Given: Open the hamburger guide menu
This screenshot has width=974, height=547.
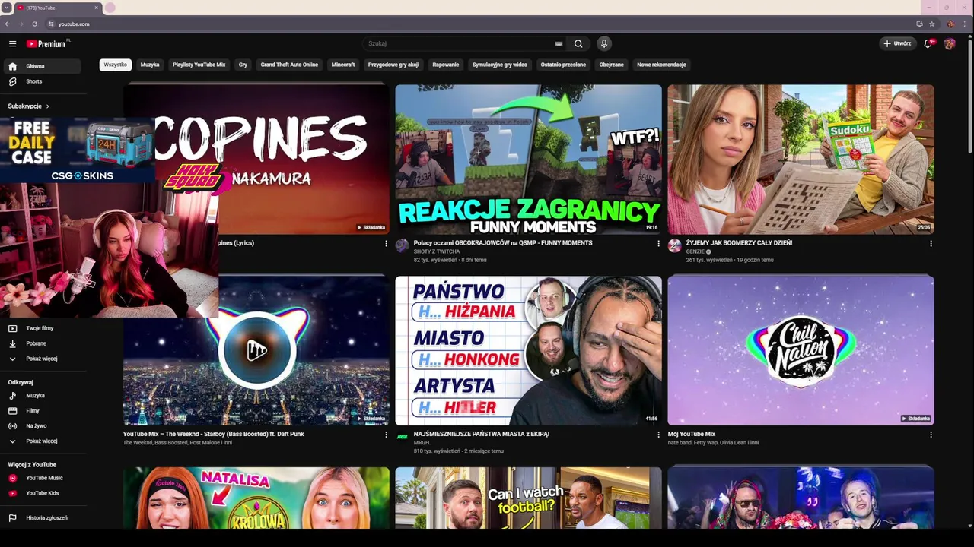Looking at the screenshot, I should [x=12, y=44].
